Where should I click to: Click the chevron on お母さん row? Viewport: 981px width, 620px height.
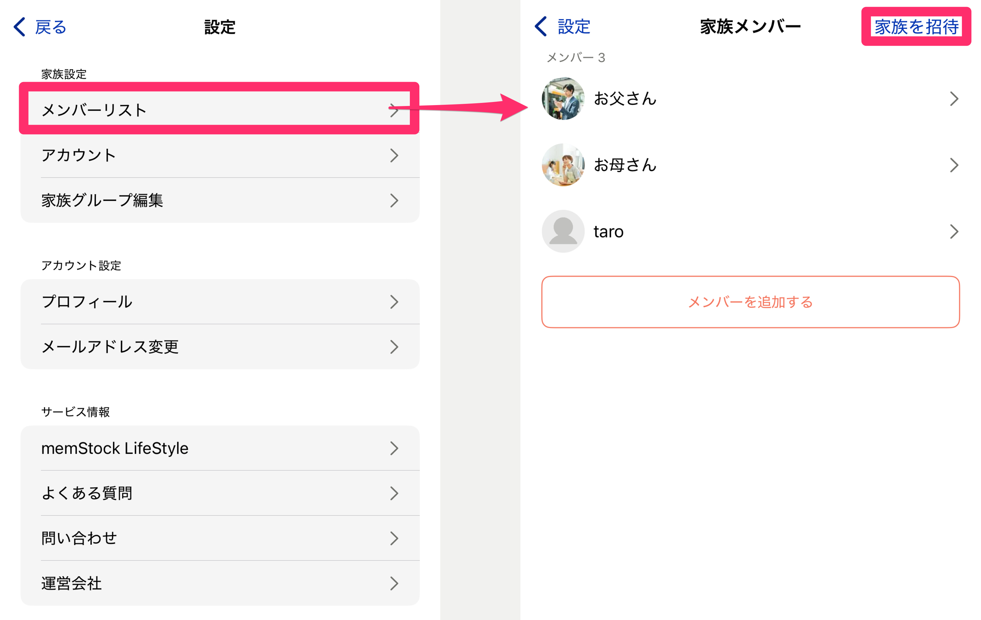point(954,165)
